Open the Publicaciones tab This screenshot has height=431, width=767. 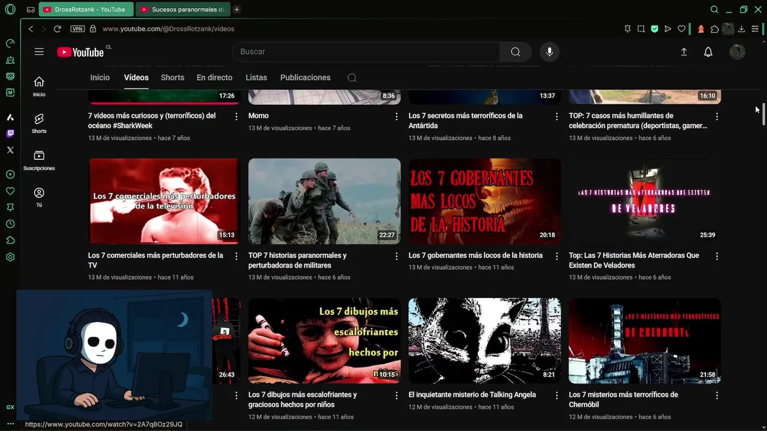tap(306, 77)
